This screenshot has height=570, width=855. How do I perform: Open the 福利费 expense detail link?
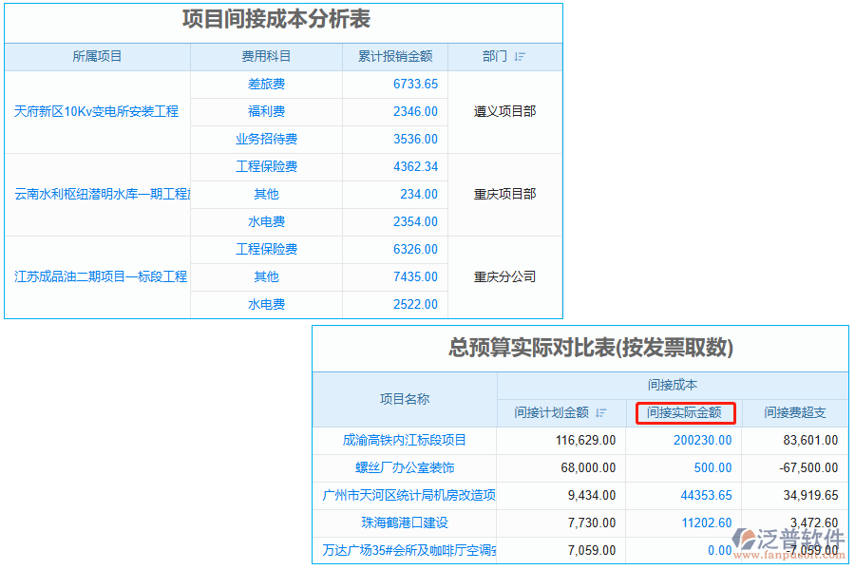coord(266,111)
